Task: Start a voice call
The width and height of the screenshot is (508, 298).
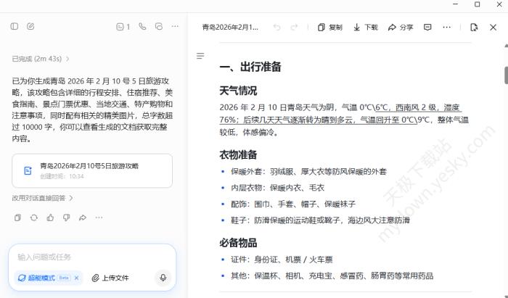Action: (142, 27)
